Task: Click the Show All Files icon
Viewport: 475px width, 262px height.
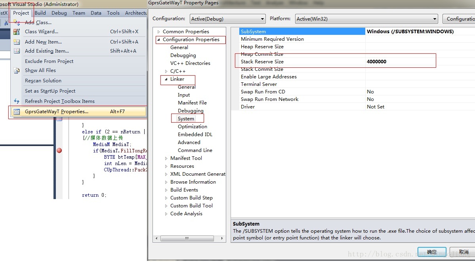Action: pos(17,70)
